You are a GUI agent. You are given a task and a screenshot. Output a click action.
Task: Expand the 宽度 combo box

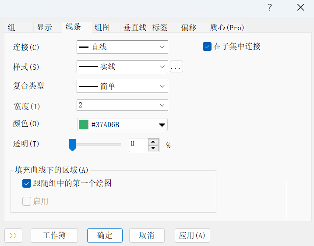[x=162, y=105]
